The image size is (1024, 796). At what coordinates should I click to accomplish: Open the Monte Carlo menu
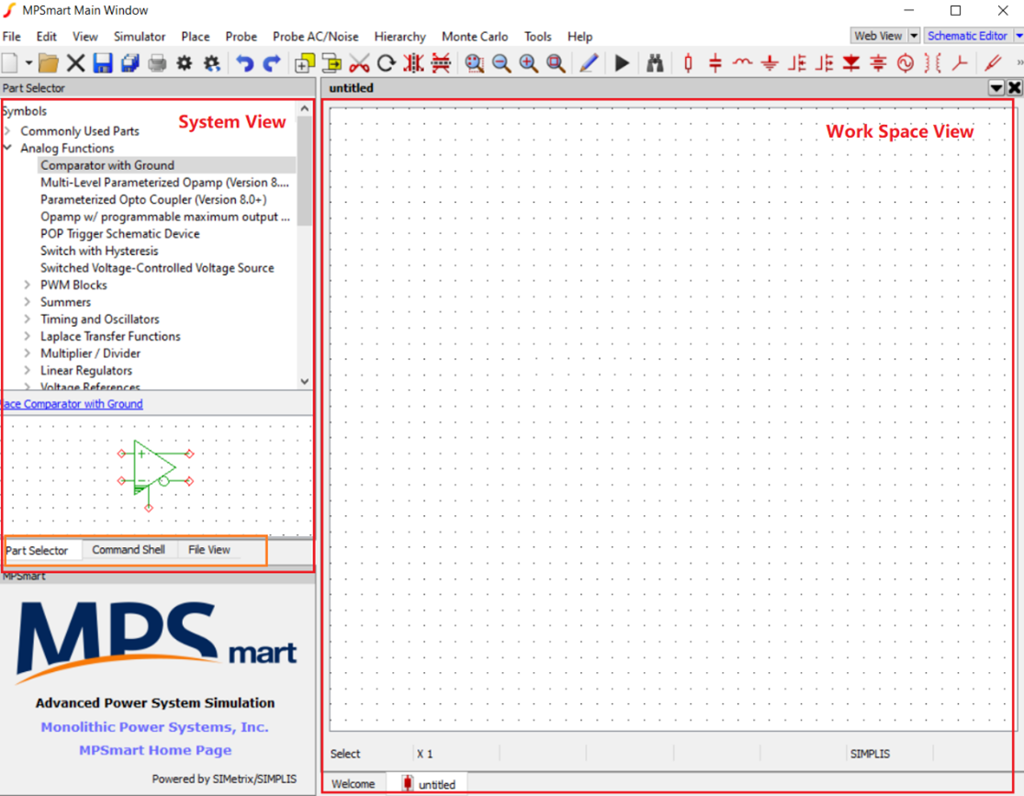click(x=475, y=37)
